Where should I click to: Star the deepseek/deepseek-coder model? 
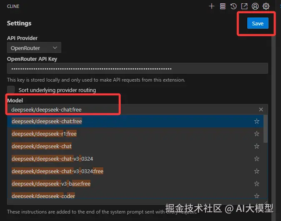point(256,196)
